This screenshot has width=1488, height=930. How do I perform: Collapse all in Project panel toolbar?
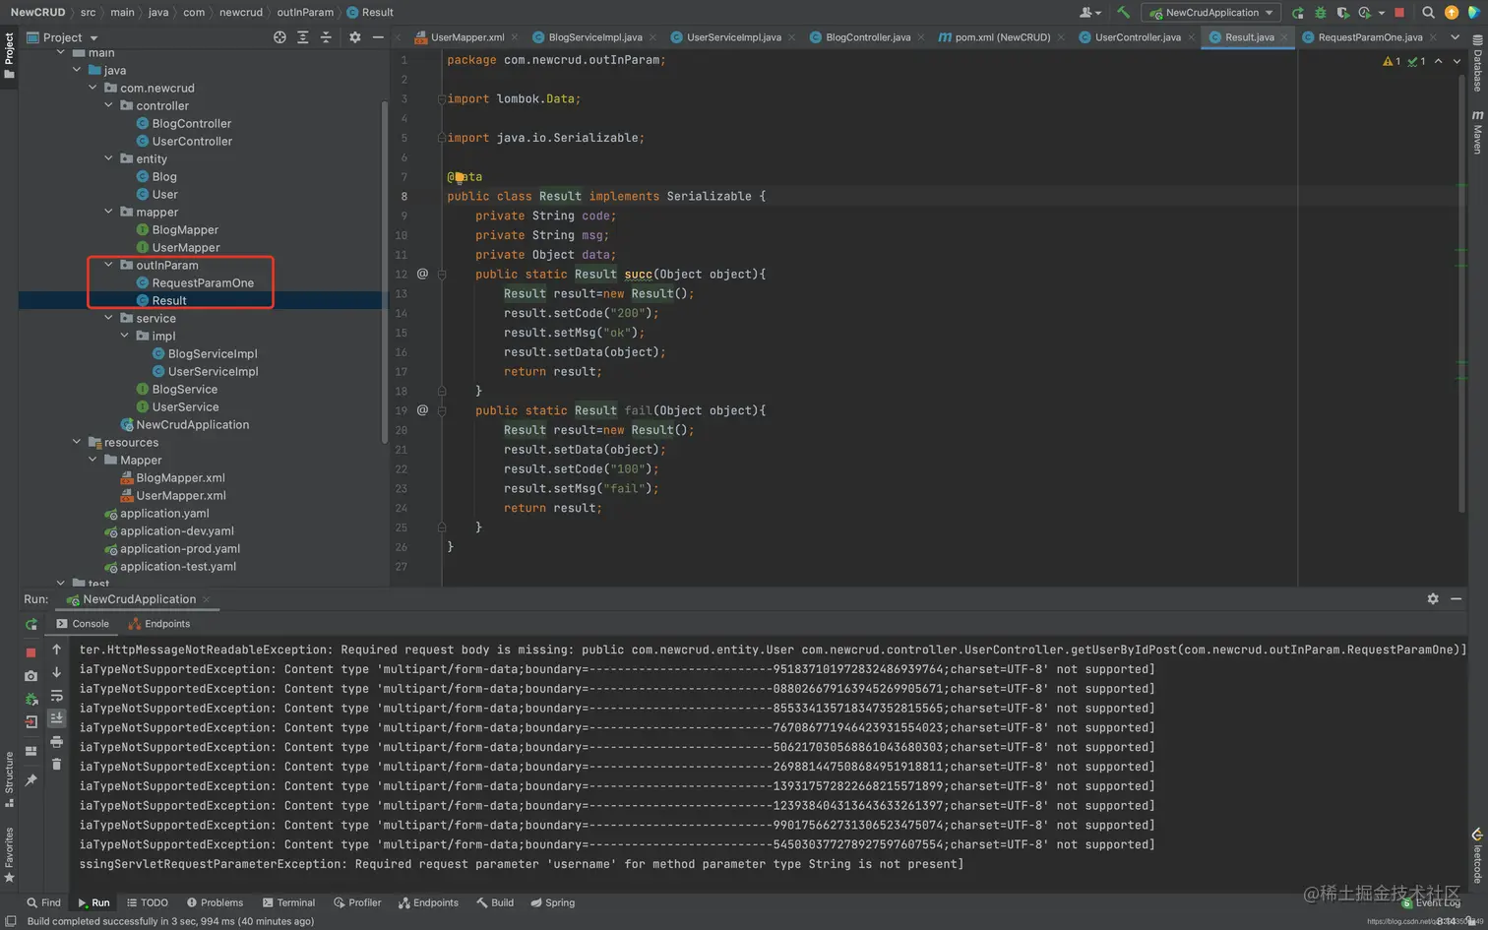point(326,37)
